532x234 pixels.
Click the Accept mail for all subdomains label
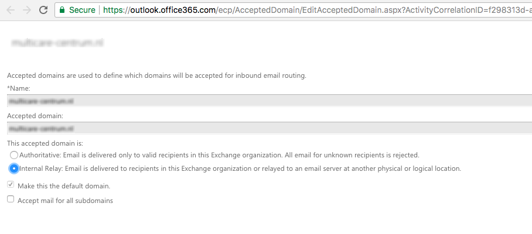(65, 201)
